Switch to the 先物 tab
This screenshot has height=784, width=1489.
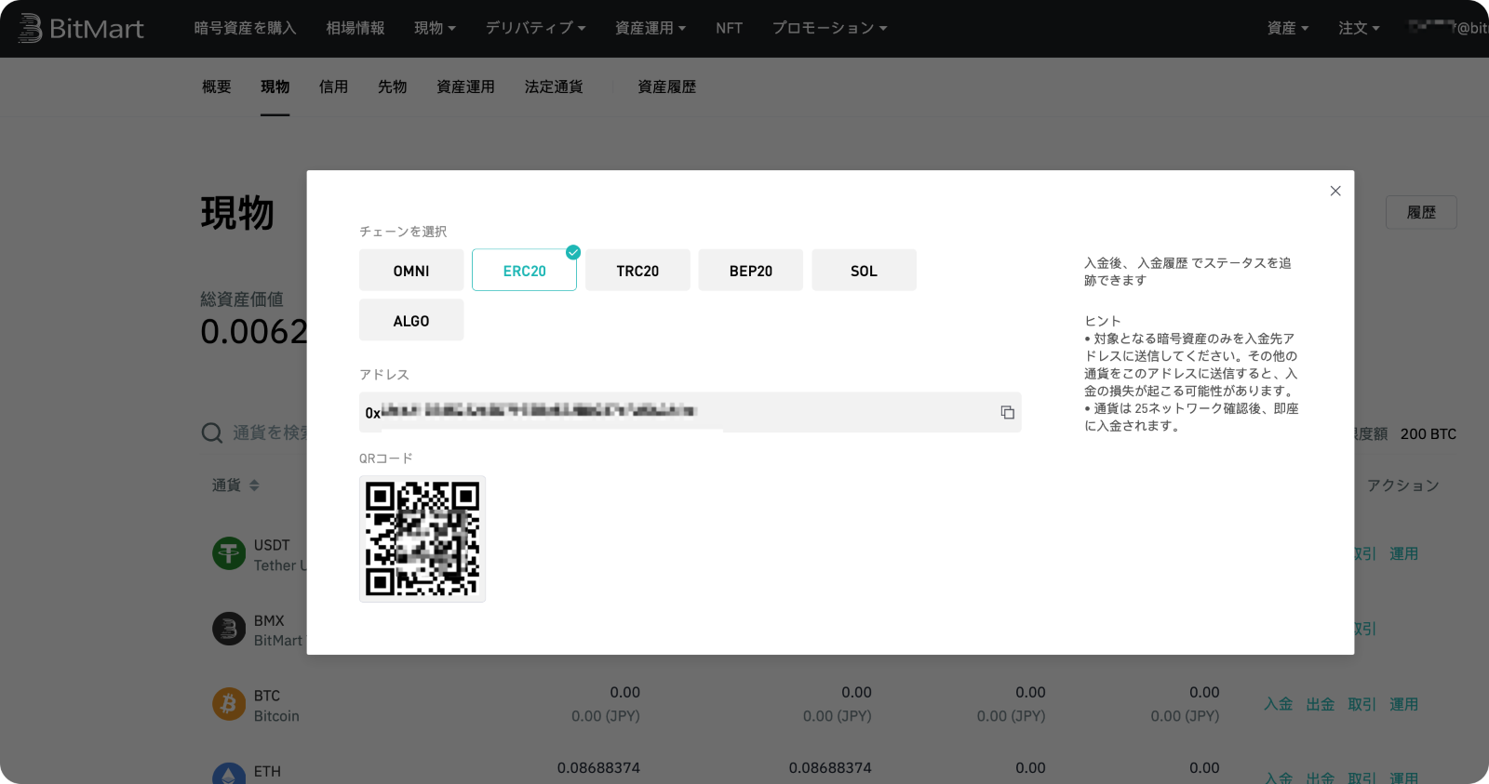pyautogui.click(x=393, y=86)
